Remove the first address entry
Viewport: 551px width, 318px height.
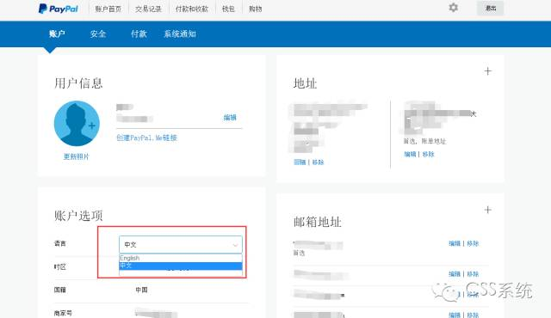pos(318,162)
